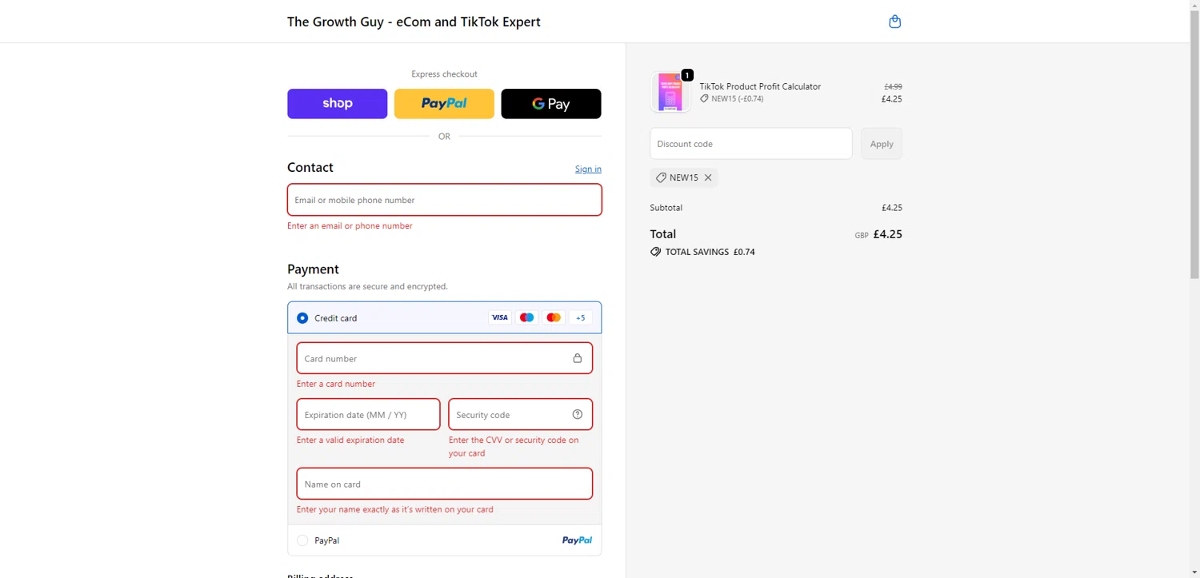This screenshot has width=1200, height=578.
Task: Pay with Google Pay express button
Action: click(551, 104)
